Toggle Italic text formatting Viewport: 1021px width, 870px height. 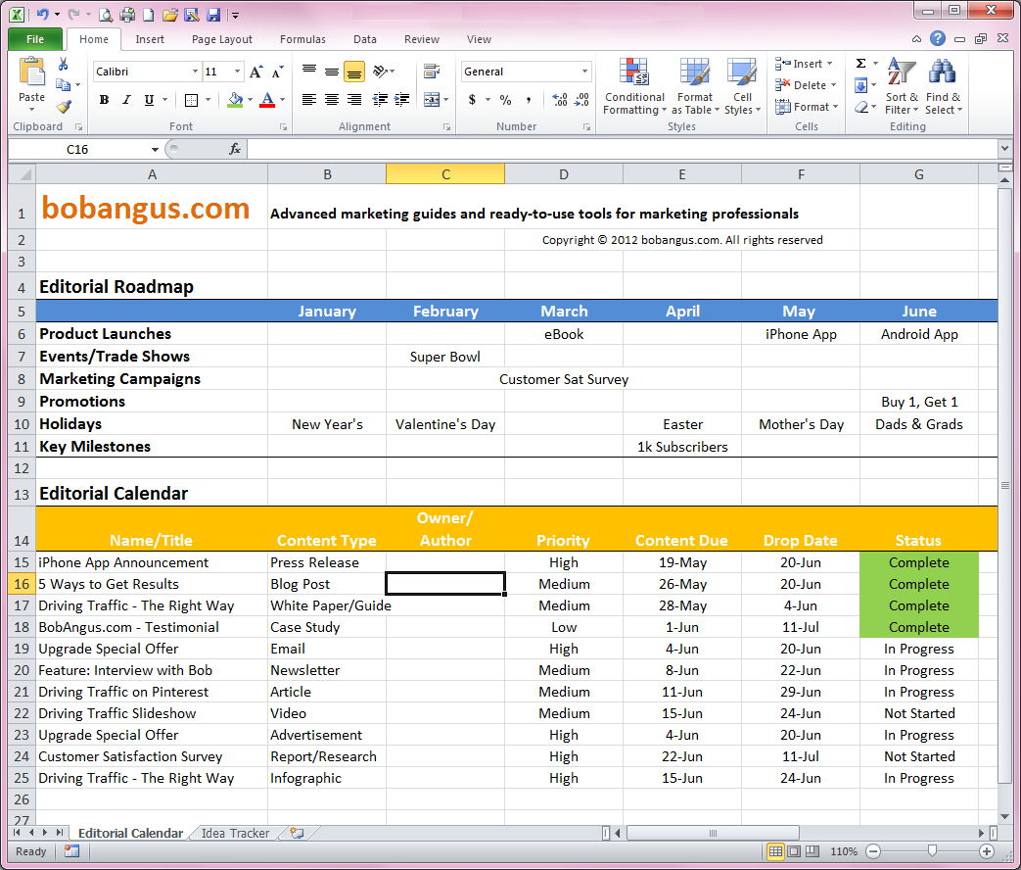coord(127,100)
